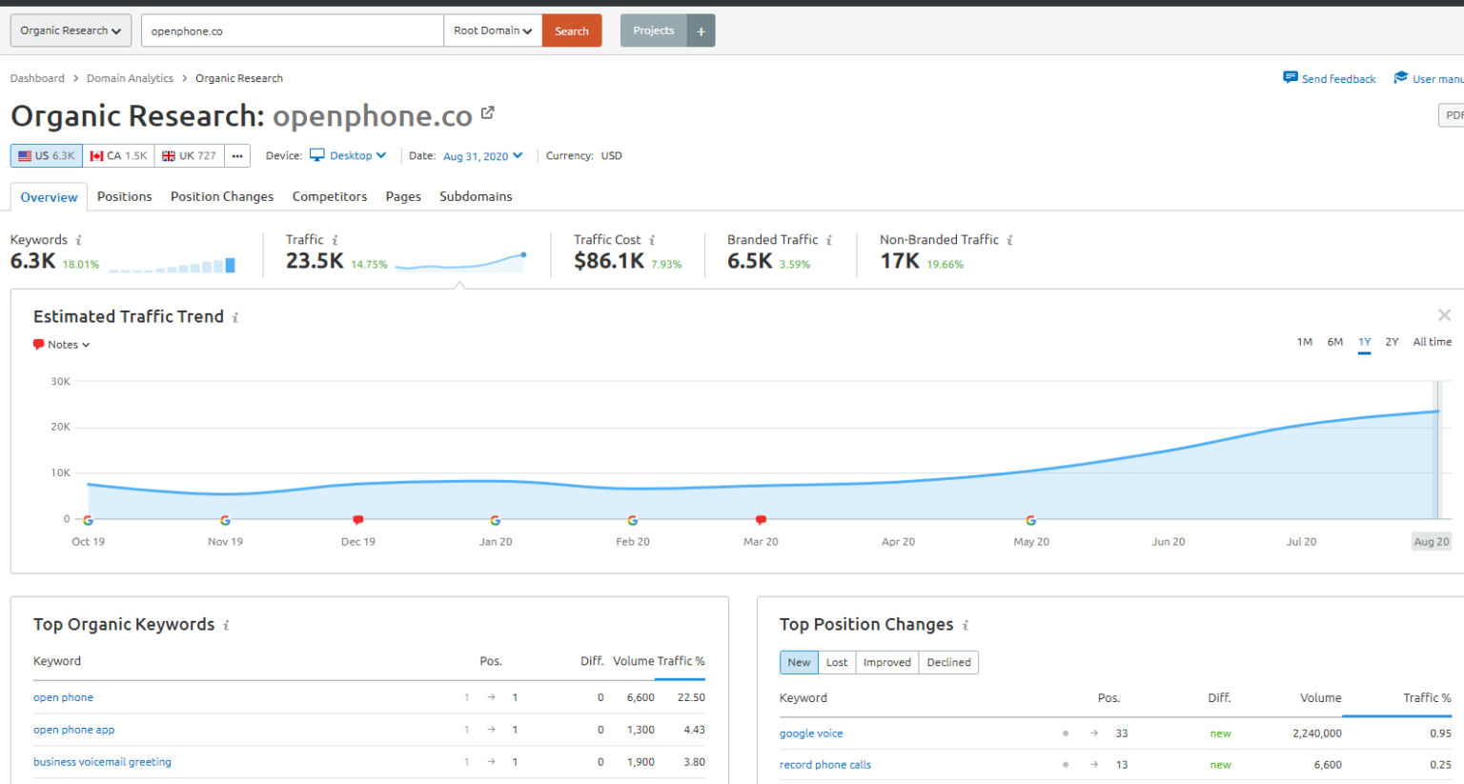Viewport: 1464px width, 784px height.
Task: Switch to the Positions tab
Action: coord(125,196)
